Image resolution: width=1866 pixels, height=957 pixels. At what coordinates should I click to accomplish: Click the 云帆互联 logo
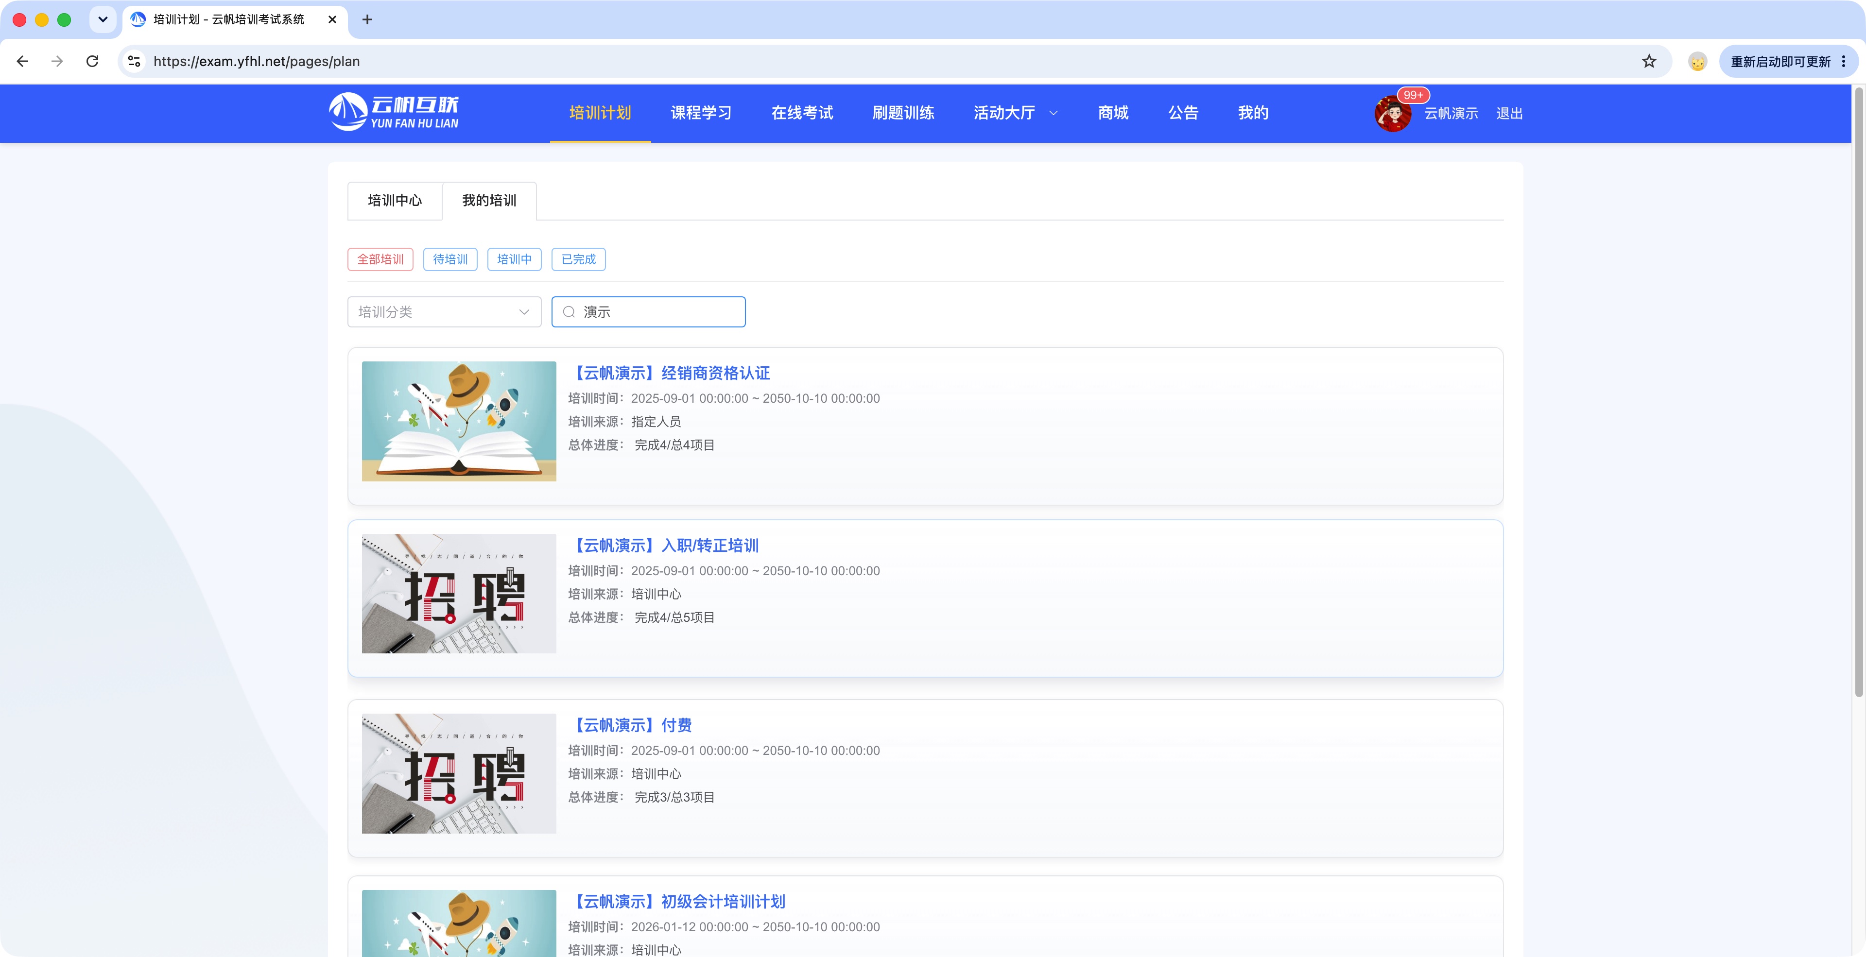[x=393, y=112]
